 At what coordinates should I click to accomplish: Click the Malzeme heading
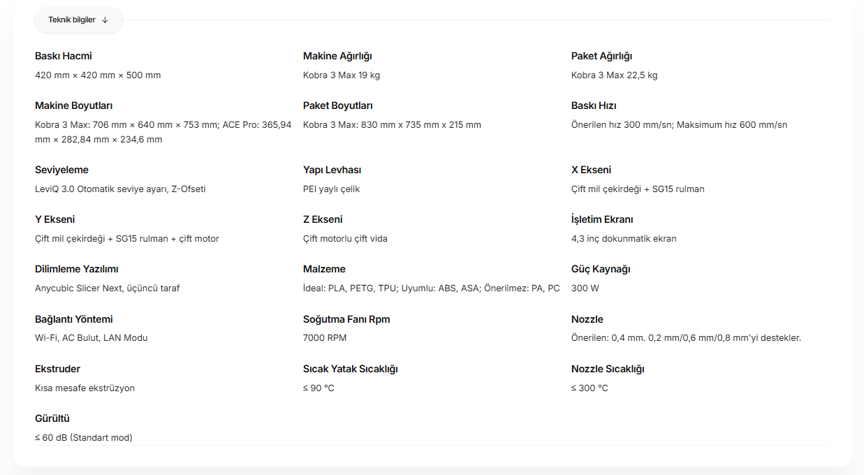(x=324, y=269)
